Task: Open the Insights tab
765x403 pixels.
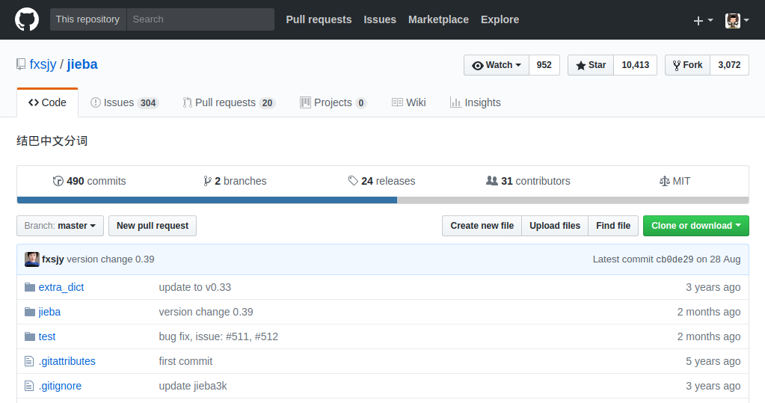Action: click(475, 102)
